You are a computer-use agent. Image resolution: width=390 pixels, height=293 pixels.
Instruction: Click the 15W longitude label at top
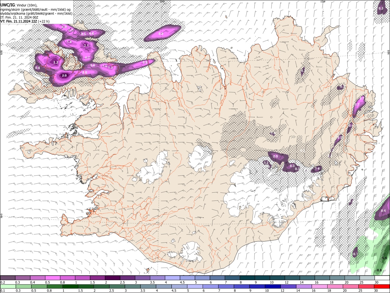tap(323, 2)
